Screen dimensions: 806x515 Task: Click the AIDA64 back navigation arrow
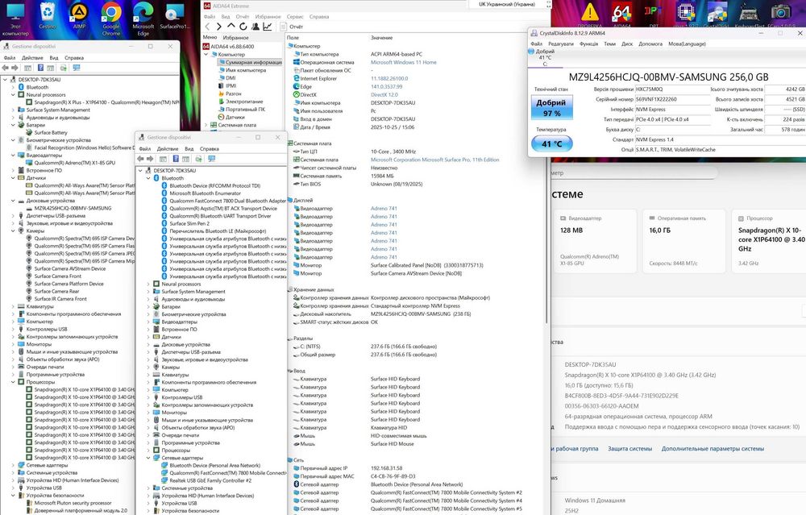click(x=207, y=27)
